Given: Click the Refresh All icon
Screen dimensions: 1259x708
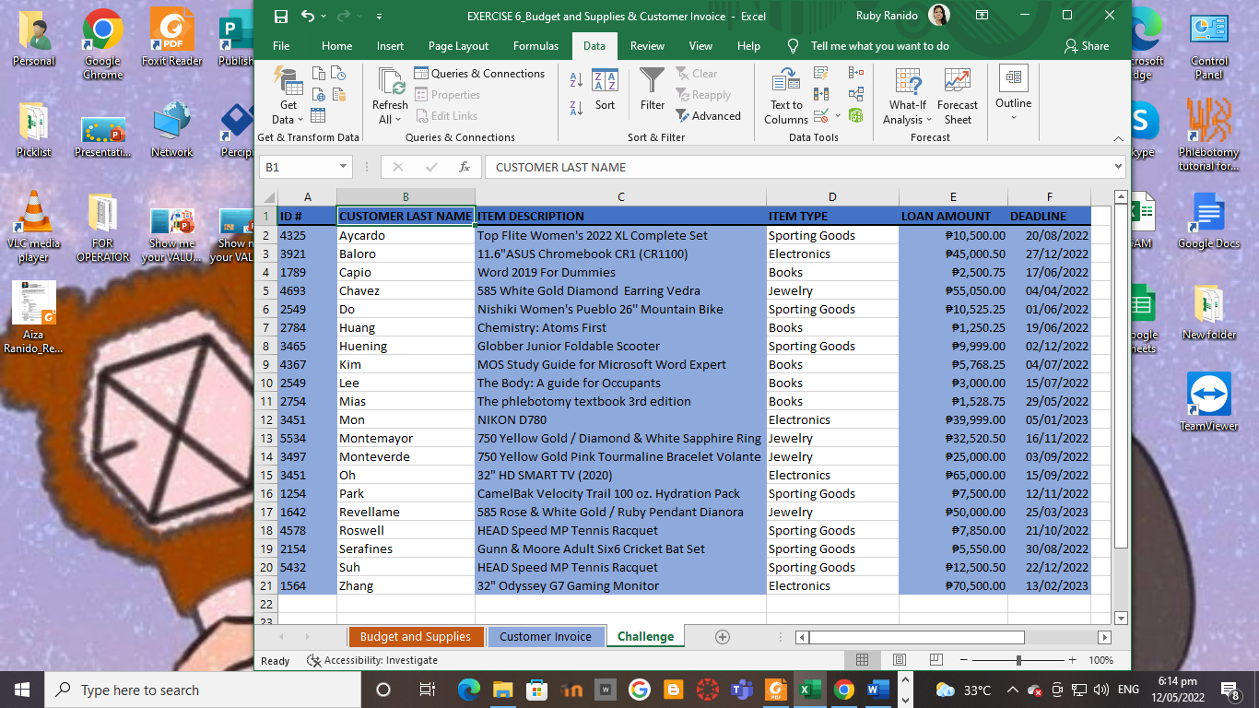Looking at the screenshot, I should pos(391,82).
